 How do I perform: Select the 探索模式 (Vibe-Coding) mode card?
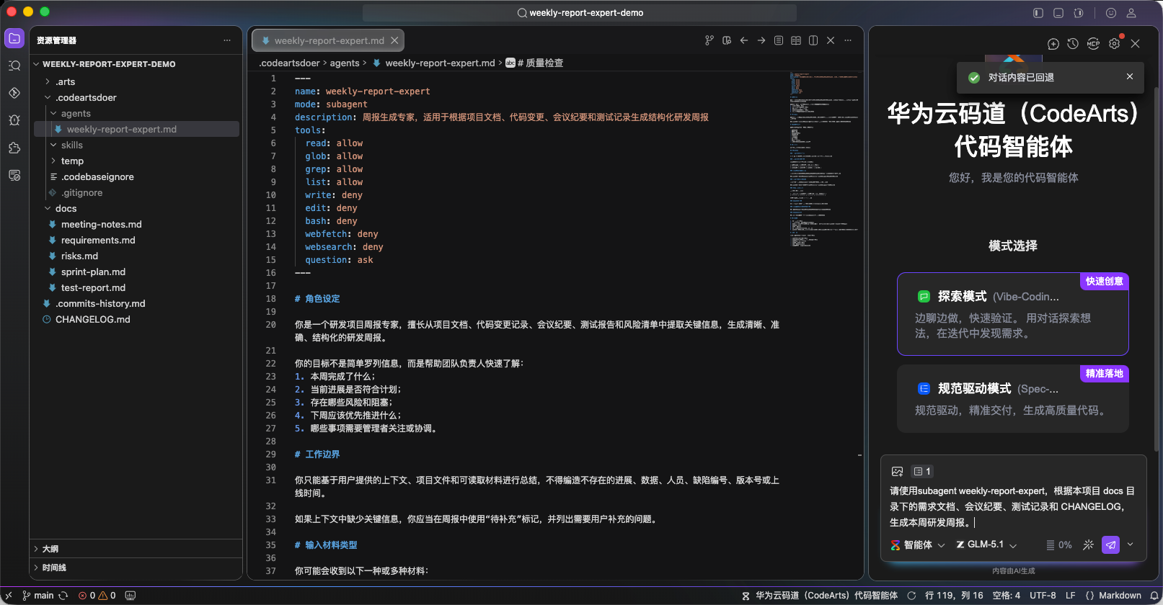click(1013, 314)
